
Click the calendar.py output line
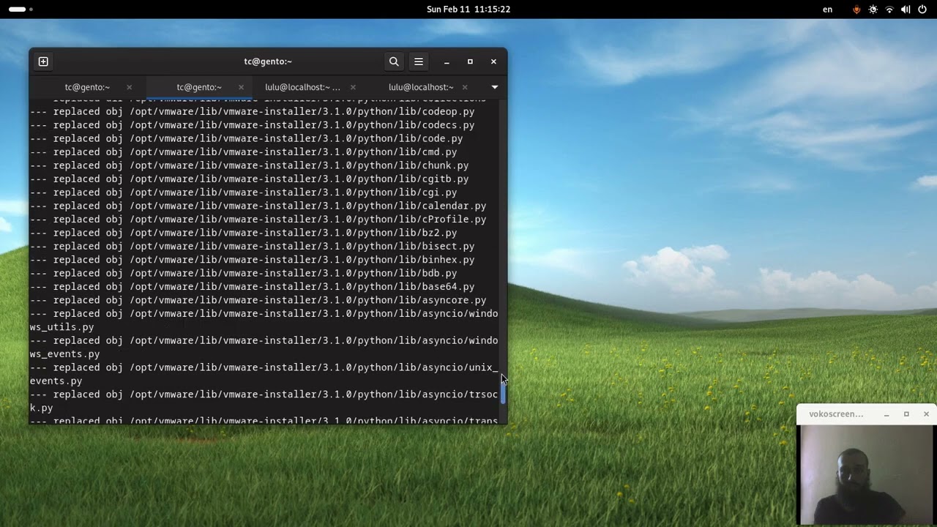coord(258,206)
